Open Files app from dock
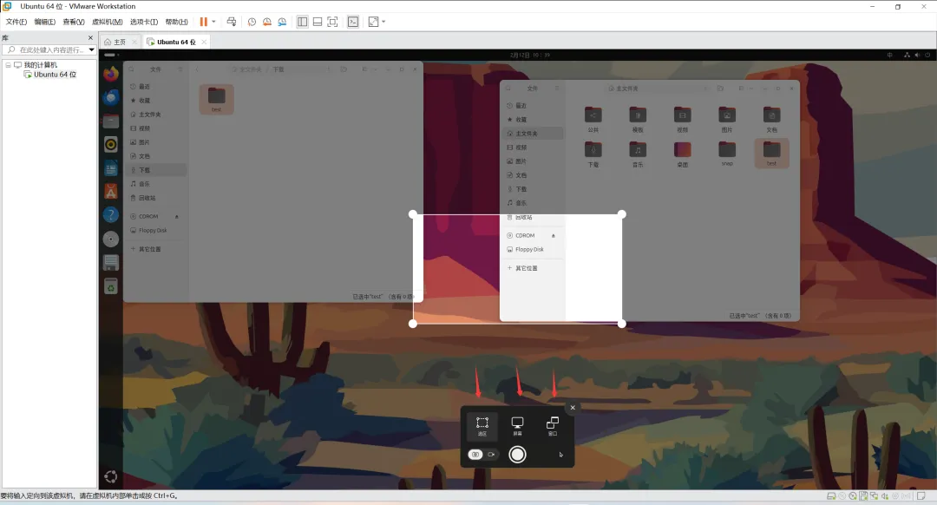The height and width of the screenshot is (505, 937). (110, 121)
